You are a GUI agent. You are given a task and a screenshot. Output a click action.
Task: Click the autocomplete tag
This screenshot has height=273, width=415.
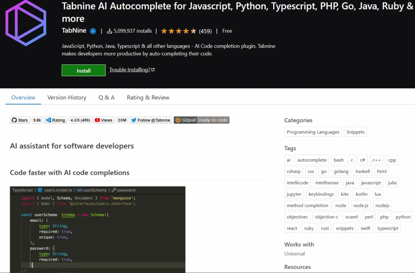coord(312,160)
